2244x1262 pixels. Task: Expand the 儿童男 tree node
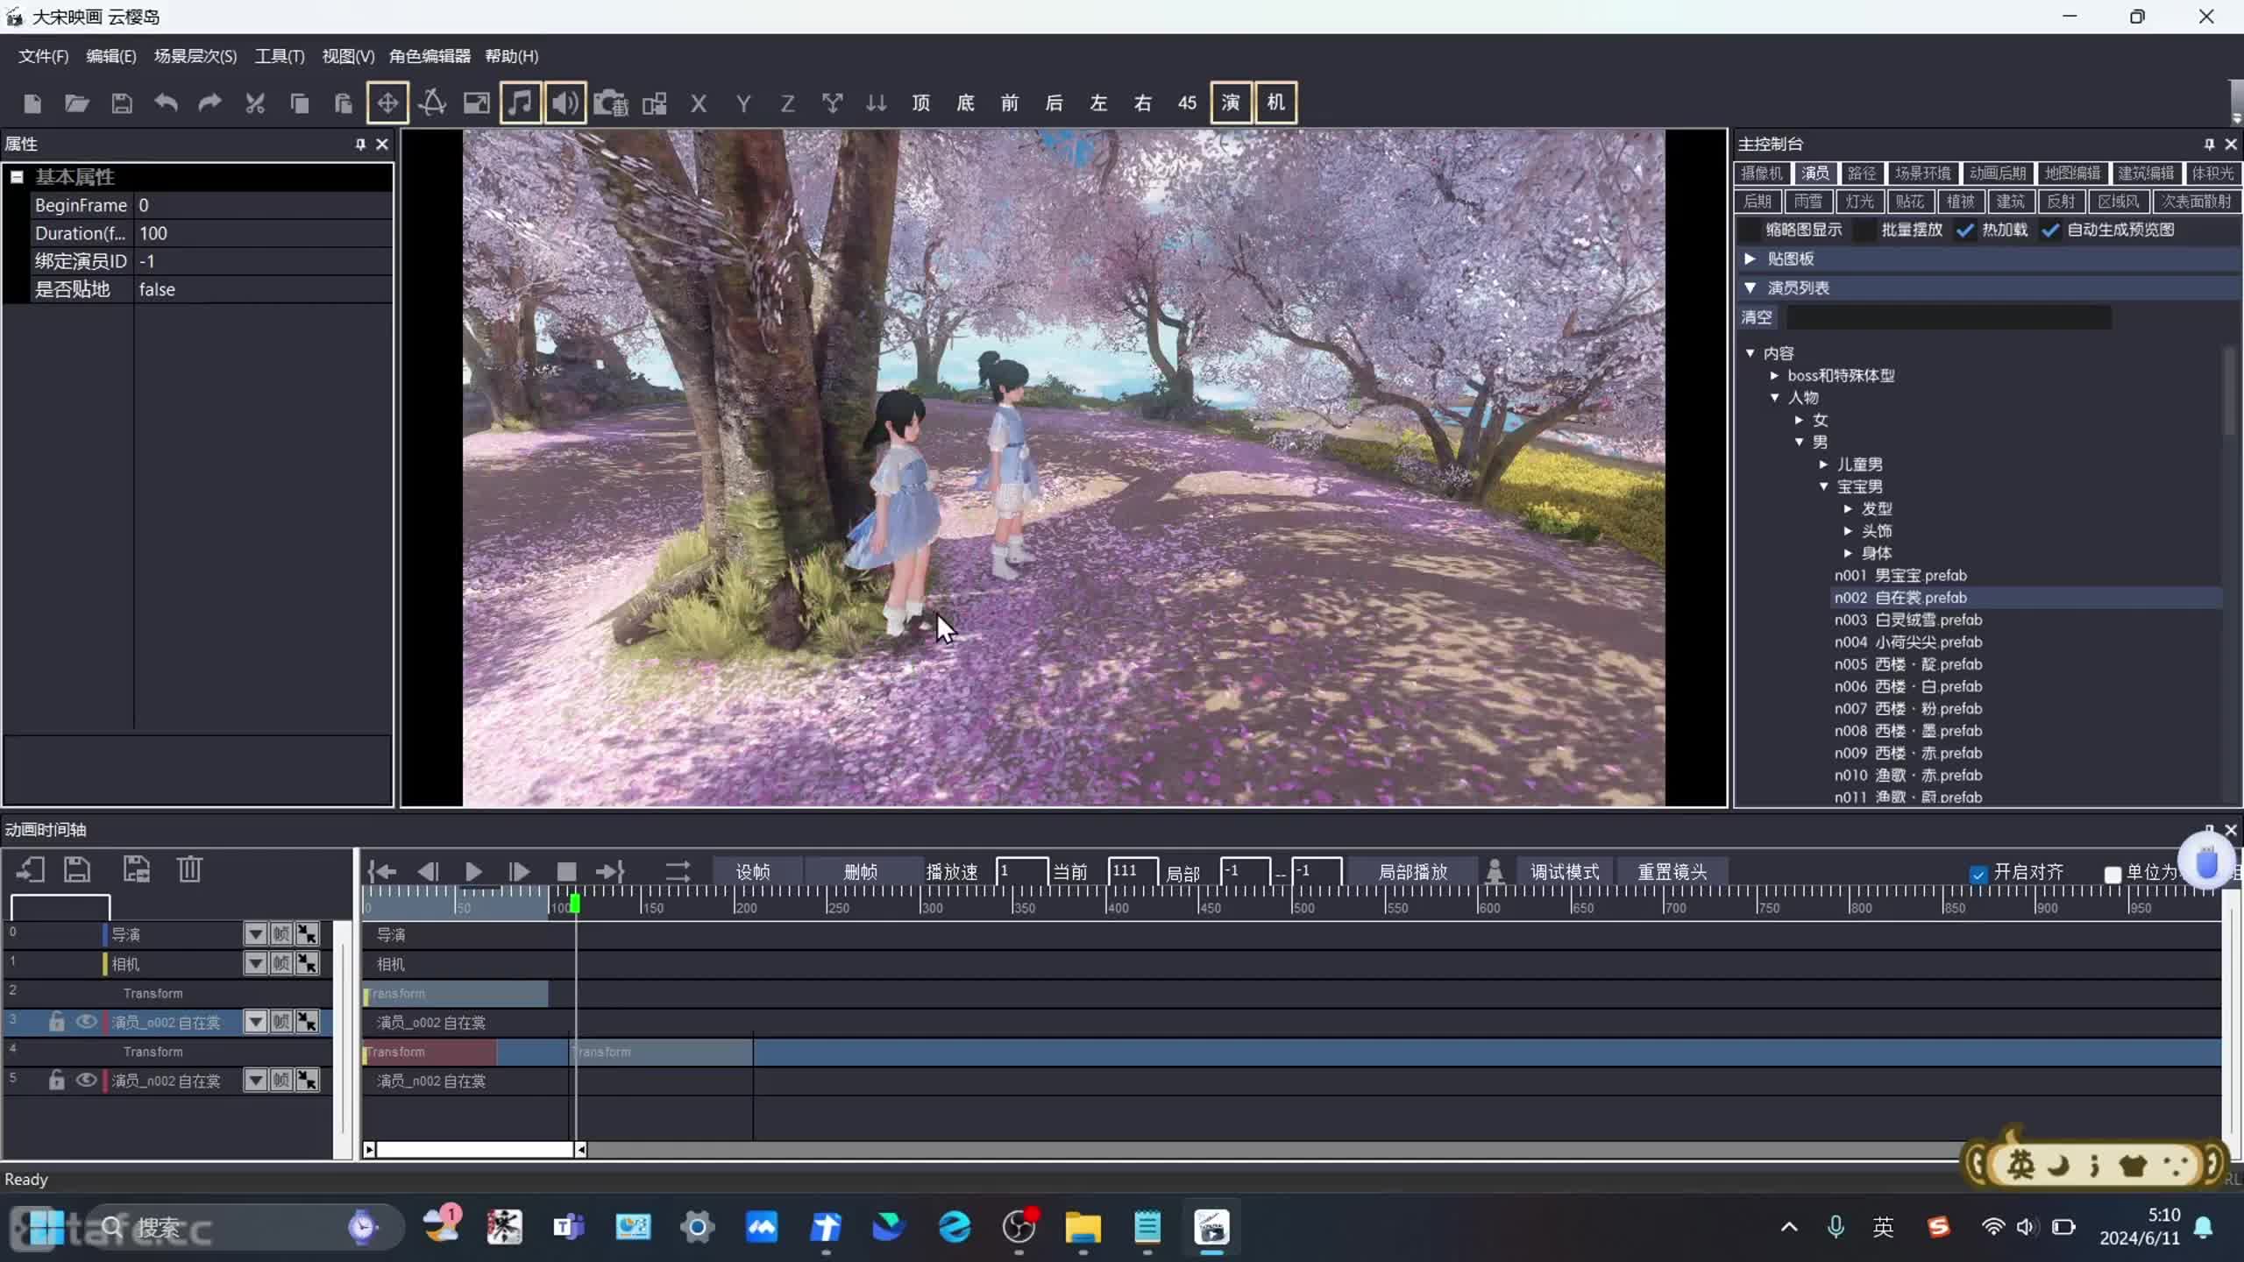1823,464
